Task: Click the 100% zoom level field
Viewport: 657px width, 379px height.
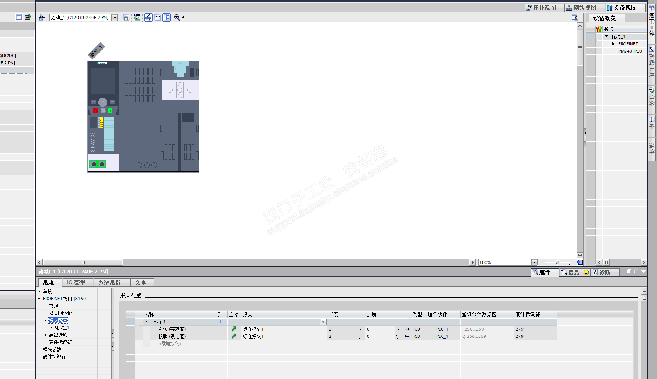Action: (x=505, y=262)
